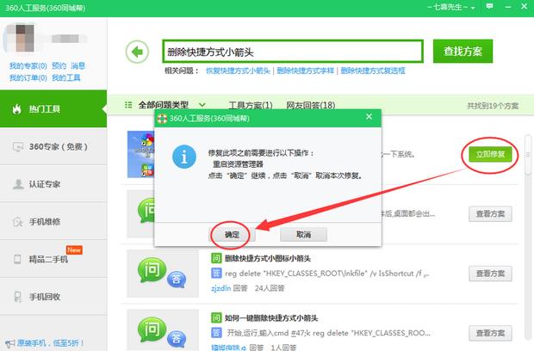
Task: Select 手机维修 in sidebar
Action: 53,222
